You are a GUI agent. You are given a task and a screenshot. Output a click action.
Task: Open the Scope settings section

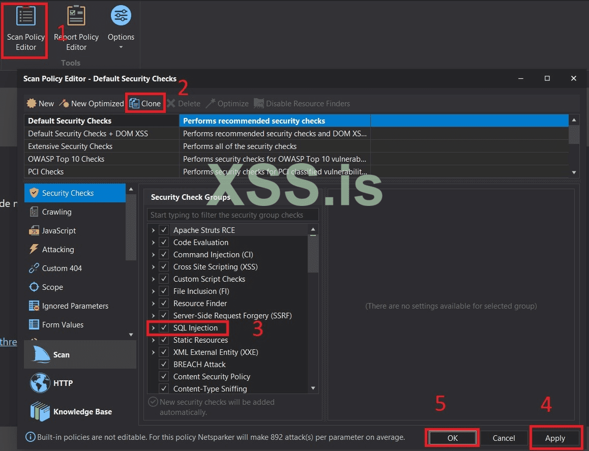tap(75, 287)
